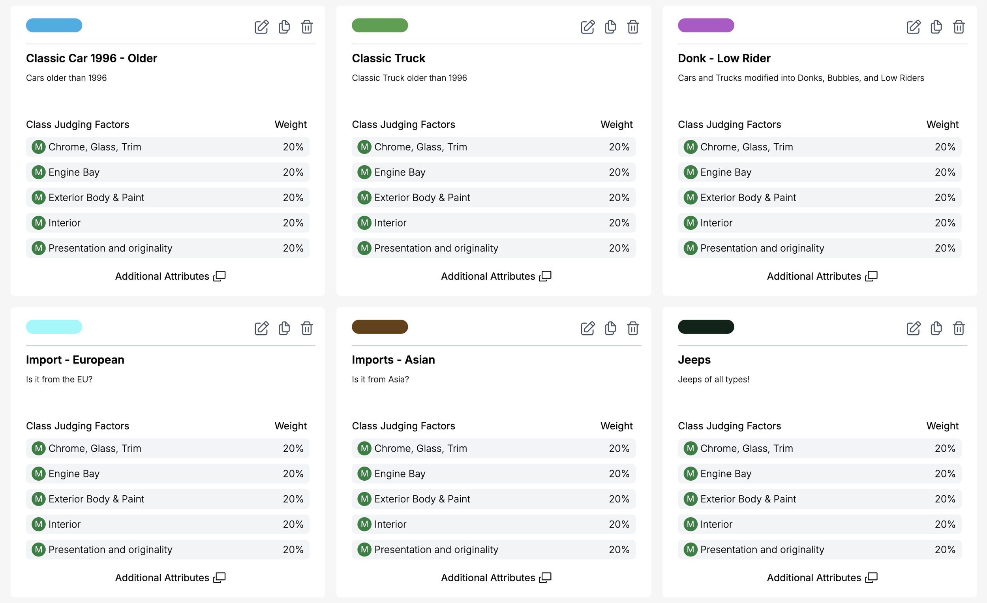This screenshot has height=603, width=987.
Task: Edit the Jeeps class card
Action: (x=913, y=328)
